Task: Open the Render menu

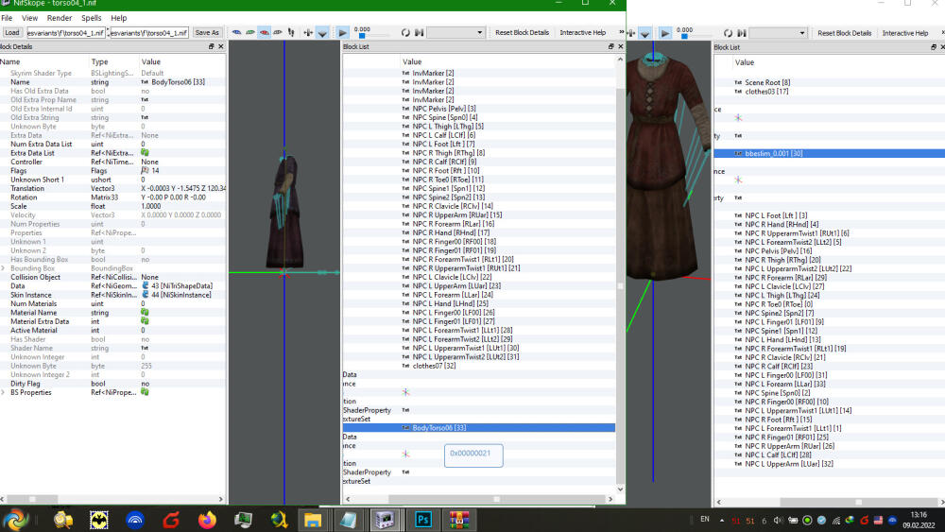Action: tap(59, 18)
